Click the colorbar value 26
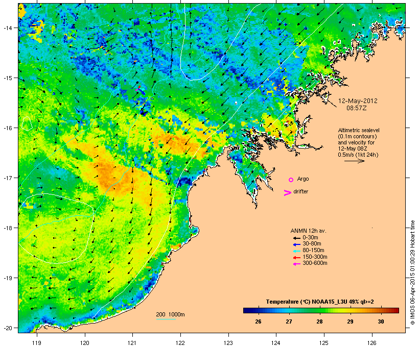 pos(258,321)
